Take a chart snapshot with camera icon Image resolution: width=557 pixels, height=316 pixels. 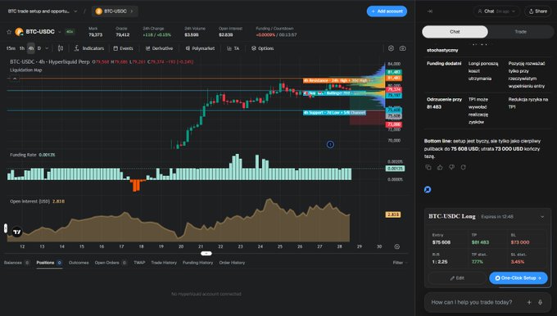click(x=402, y=48)
